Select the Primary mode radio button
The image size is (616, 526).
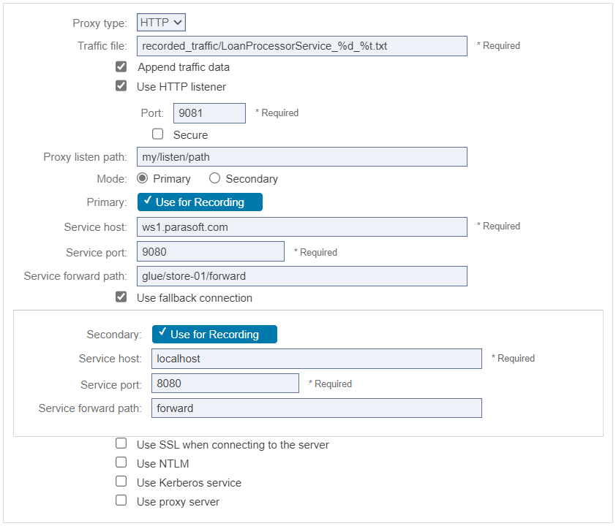click(x=142, y=178)
